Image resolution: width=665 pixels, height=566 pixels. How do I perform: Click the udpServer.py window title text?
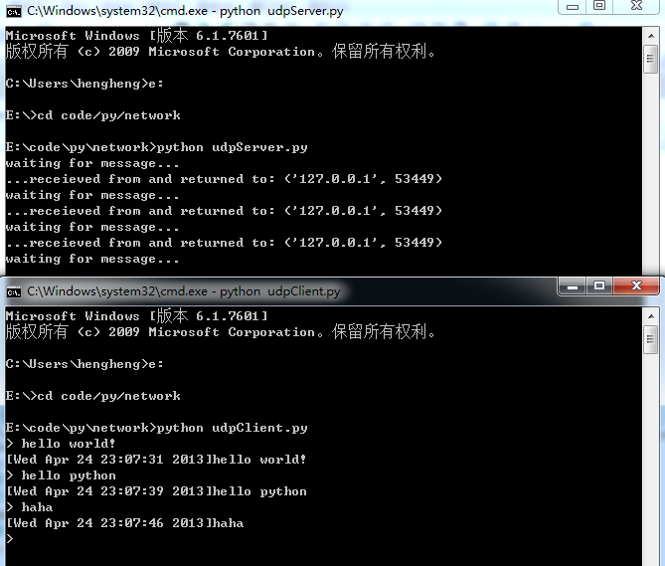[x=185, y=11]
